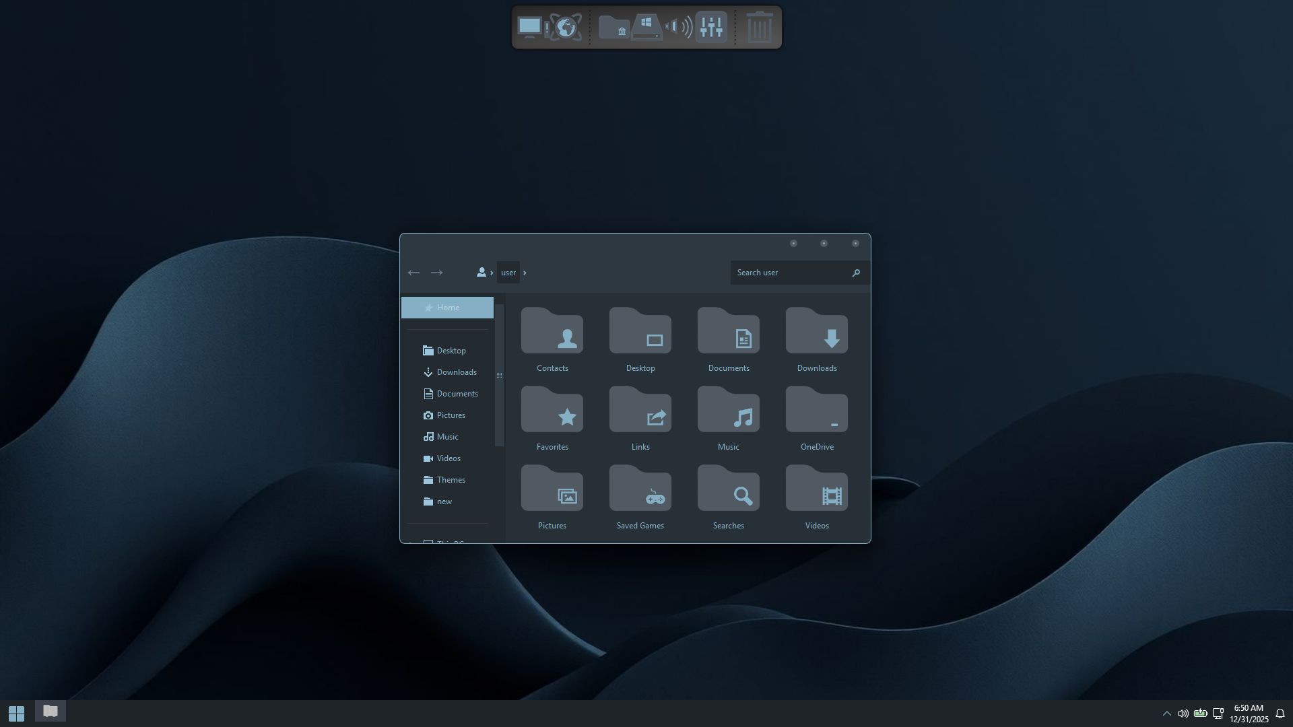Click the user breadcrumb segment
Screen dimensions: 1293x727
(508, 273)
